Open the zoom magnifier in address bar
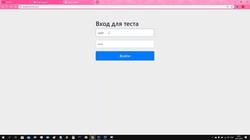This screenshot has height=140, width=250. pyautogui.click(x=228, y=7)
